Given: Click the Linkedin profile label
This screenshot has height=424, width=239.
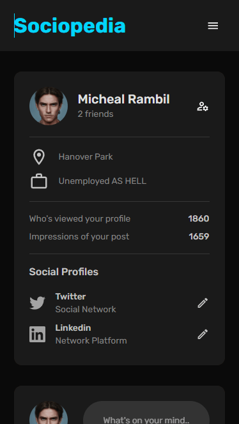Looking at the screenshot, I should tap(73, 328).
